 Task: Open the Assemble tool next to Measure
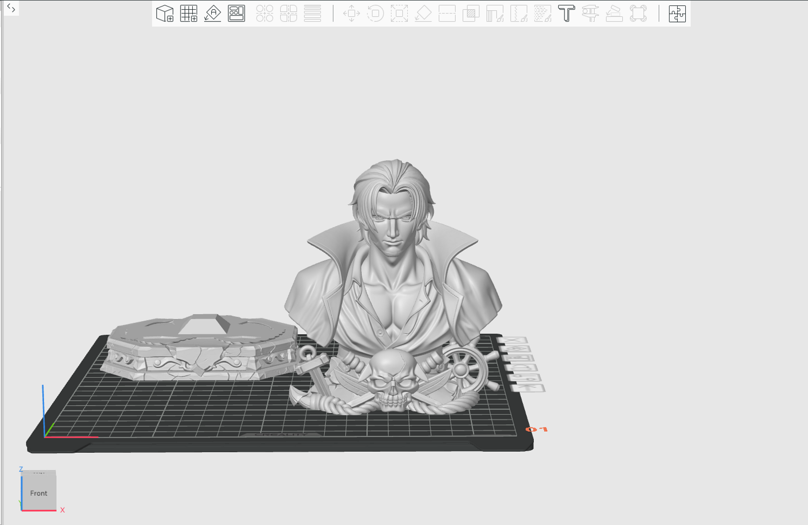(614, 13)
